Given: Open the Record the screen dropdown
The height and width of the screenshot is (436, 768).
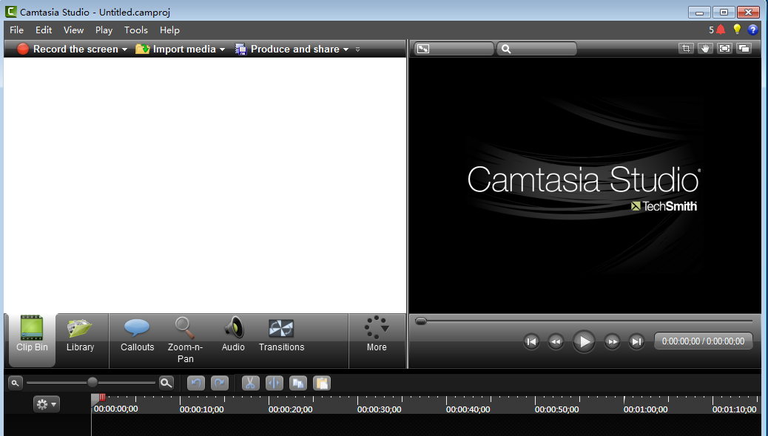Looking at the screenshot, I should click(126, 49).
